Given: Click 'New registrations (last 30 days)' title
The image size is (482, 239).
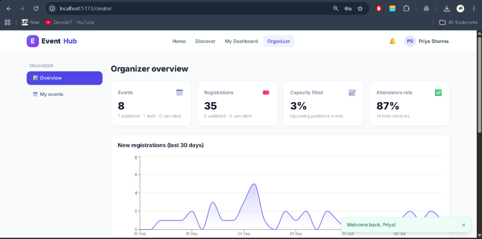Looking at the screenshot, I should click(161, 145).
